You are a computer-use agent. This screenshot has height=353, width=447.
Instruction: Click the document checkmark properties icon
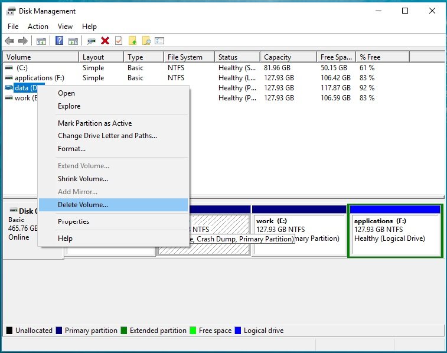click(x=119, y=41)
